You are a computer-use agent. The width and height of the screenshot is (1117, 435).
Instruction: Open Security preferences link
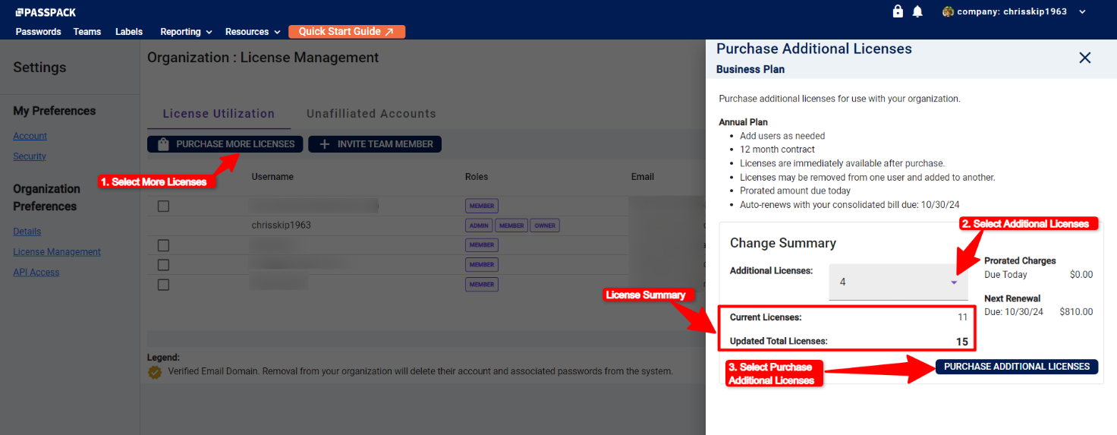click(x=30, y=156)
